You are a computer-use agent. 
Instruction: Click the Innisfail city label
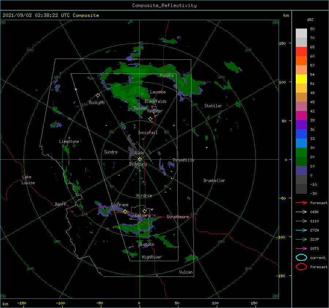pyautogui.click(x=148, y=133)
